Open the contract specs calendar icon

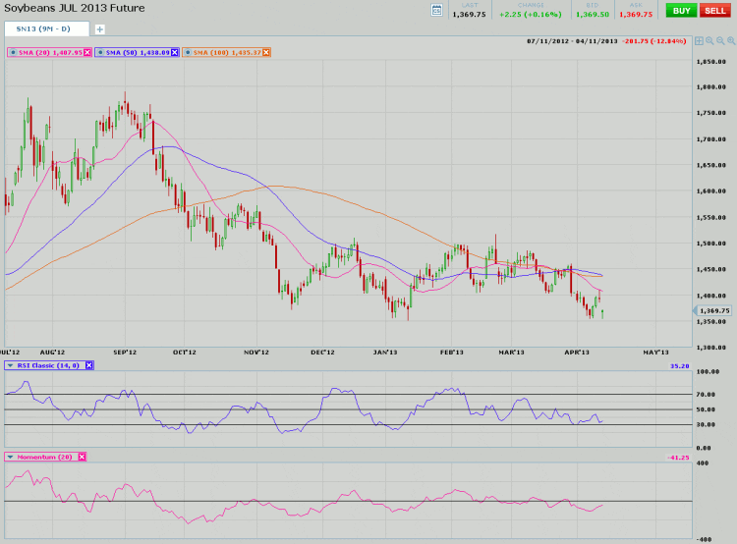tap(436, 10)
